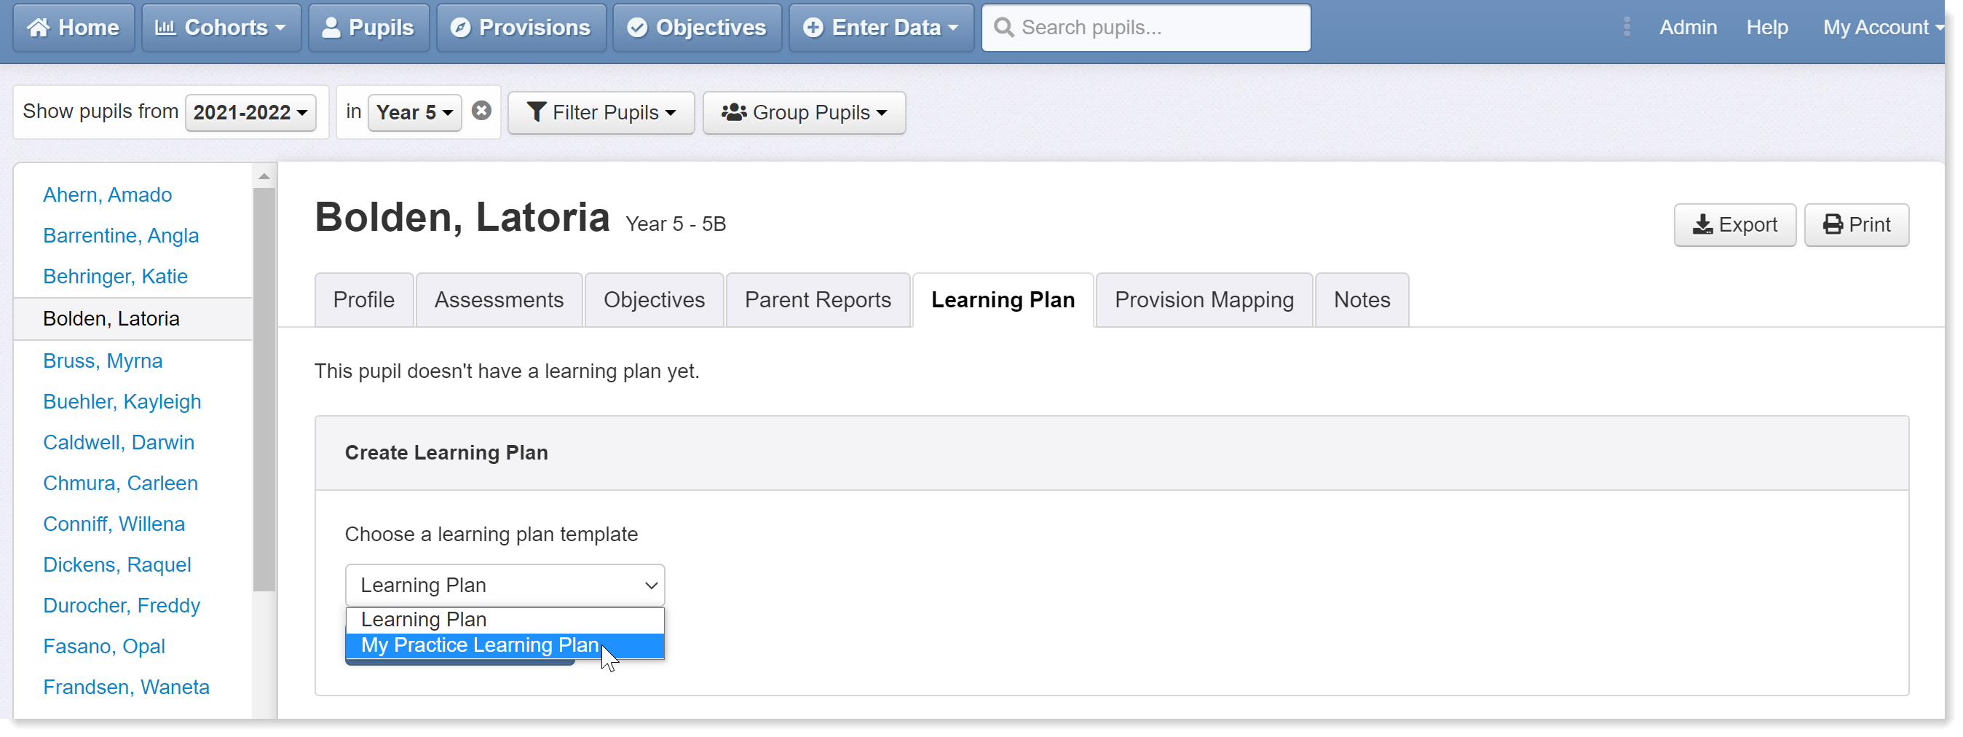Click the Search pupils input field
This screenshot has height=737, width=1963.
1145,28
